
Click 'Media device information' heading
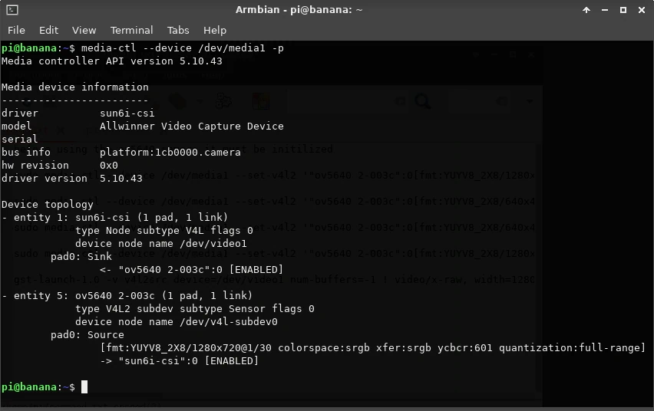click(75, 87)
